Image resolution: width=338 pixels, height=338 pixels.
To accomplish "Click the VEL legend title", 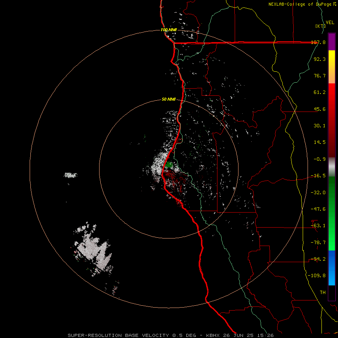I will click(x=330, y=23).
